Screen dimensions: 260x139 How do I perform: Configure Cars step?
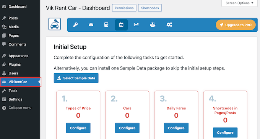(x=127, y=128)
